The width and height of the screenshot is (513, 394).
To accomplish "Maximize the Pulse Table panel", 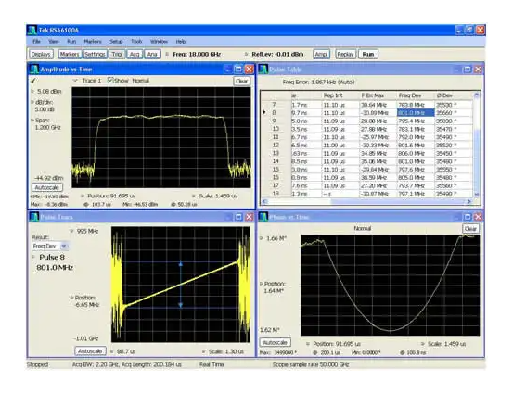I will [468, 69].
